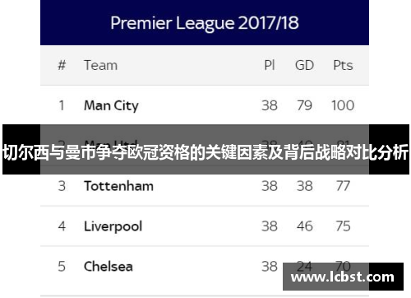411x298 pixels.
Task: Select the Liverpool team name
Action: [113, 226]
